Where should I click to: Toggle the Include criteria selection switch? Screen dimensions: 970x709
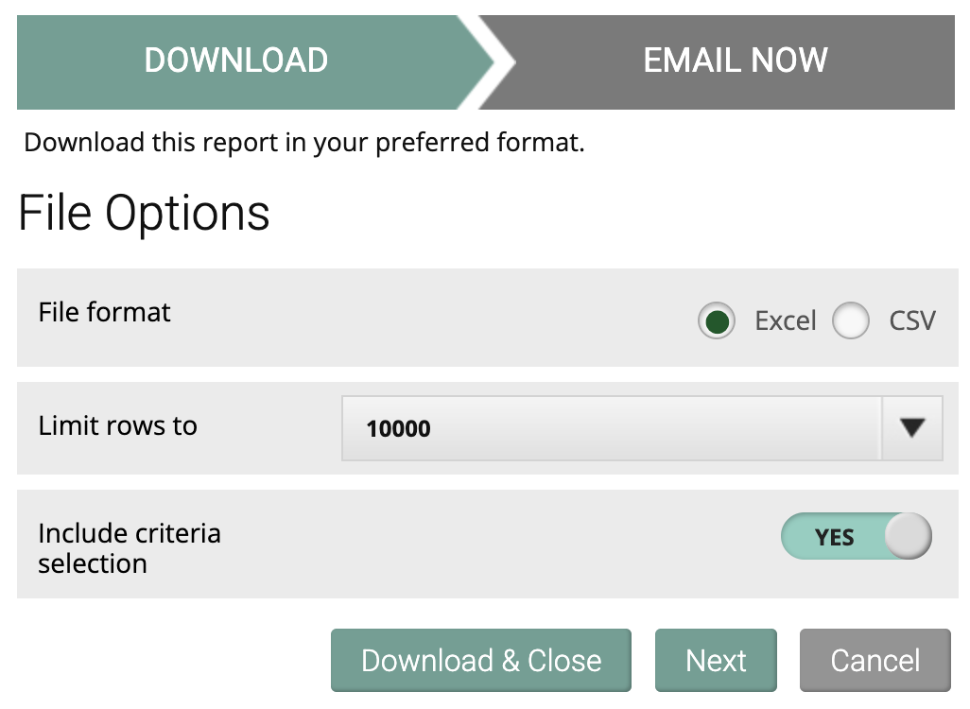click(857, 536)
